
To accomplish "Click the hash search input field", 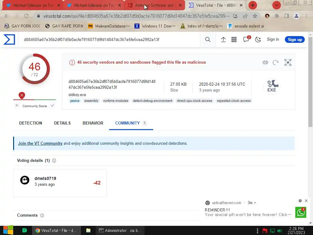I will (109, 39).
